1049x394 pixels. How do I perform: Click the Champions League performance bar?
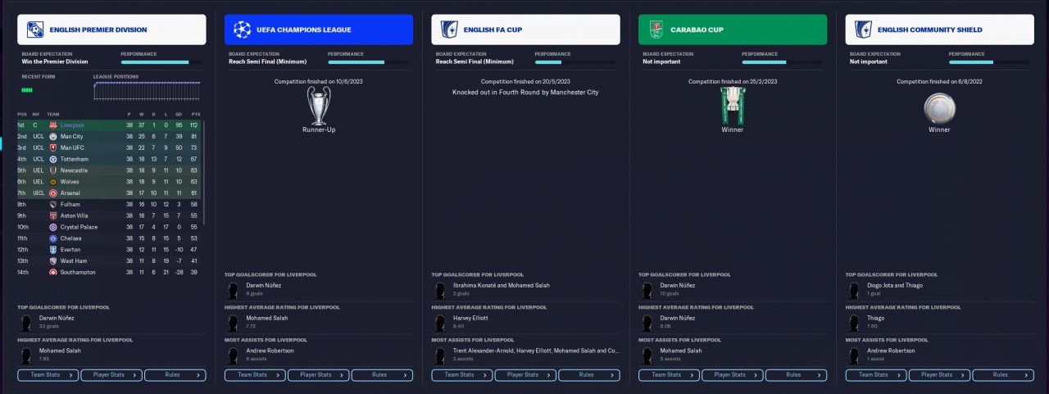tap(367, 61)
